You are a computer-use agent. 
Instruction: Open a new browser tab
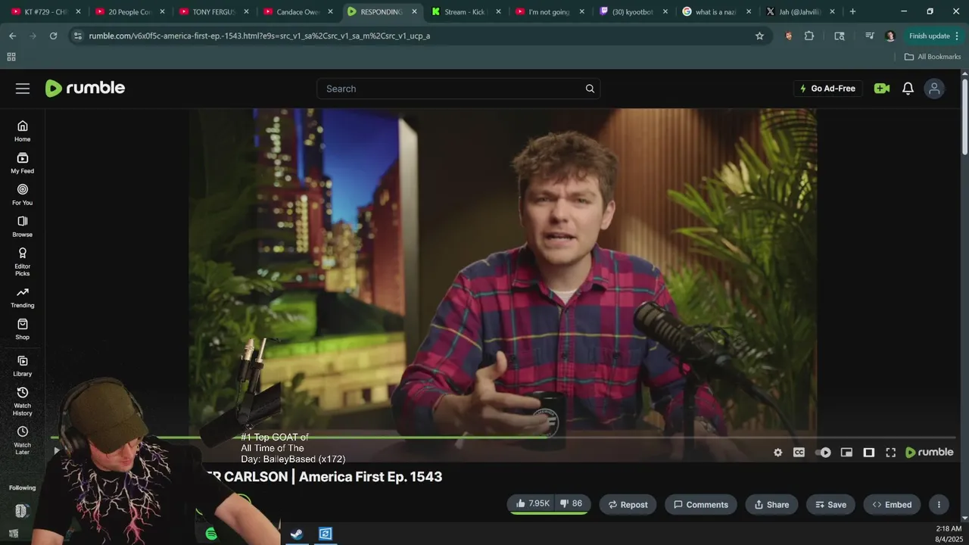click(852, 12)
